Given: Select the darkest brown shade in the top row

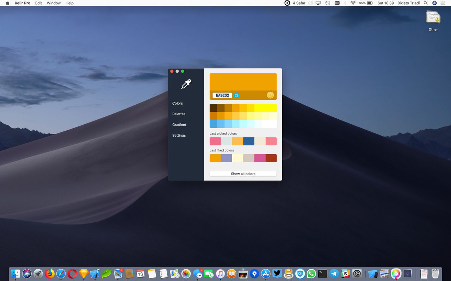Looking at the screenshot, I should [213, 108].
